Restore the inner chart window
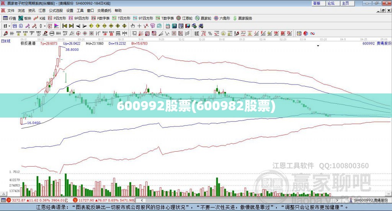 tap(383, 10)
